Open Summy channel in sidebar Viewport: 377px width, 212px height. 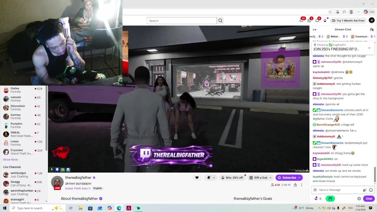24,117
